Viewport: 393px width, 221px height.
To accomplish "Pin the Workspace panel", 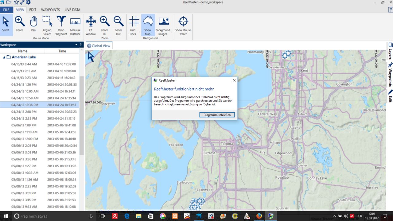I will point(81,45).
